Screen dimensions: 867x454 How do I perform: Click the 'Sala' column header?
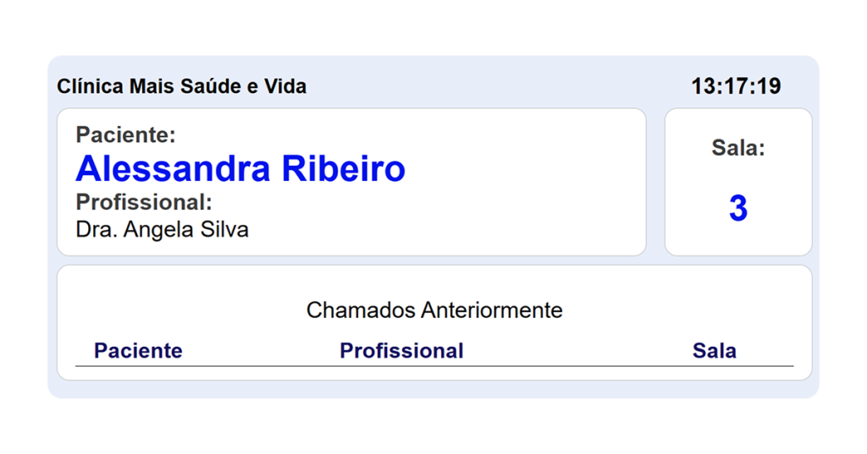coord(714,351)
